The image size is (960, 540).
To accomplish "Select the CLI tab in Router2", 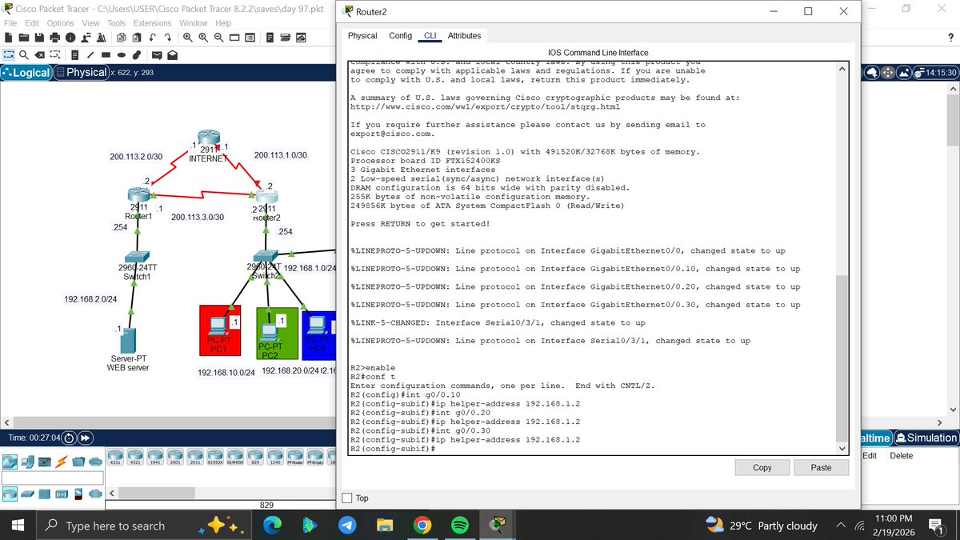I will coord(430,36).
